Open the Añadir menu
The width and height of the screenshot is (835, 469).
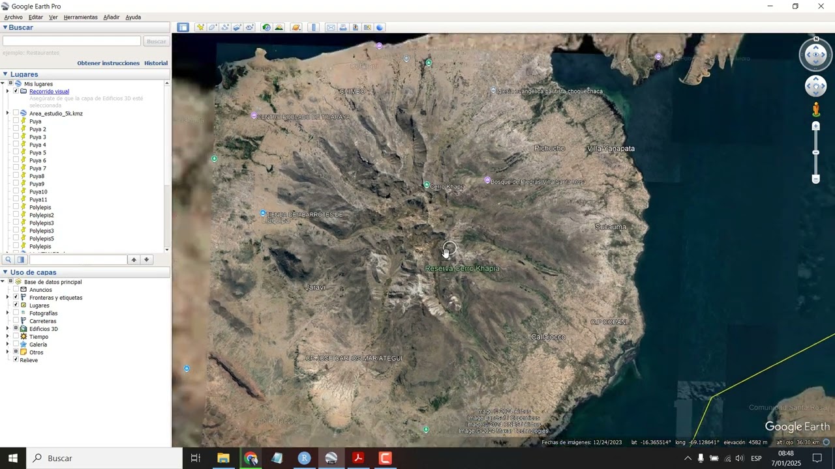tap(112, 17)
